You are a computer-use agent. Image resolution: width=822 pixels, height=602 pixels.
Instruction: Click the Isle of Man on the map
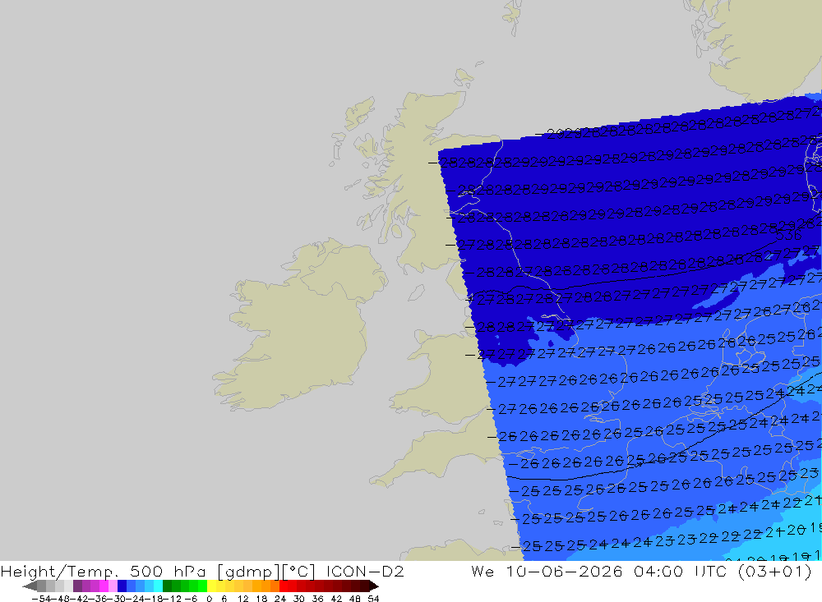pyautogui.click(x=416, y=292)
